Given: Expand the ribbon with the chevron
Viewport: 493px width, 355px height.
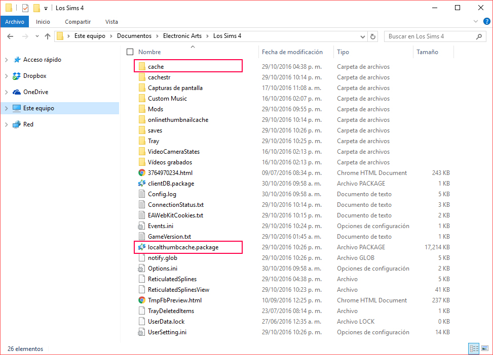Looking at the screenshot, I should (x=476, y=21).
